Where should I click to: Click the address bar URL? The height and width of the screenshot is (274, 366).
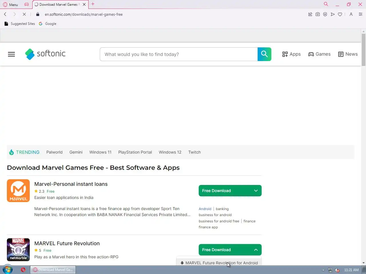83,14
